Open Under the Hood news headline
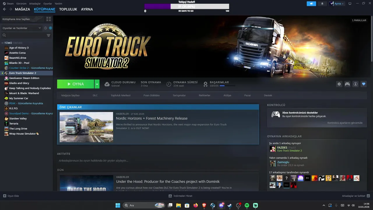This screenshot has height=210, width=373. tap(168, 182)
